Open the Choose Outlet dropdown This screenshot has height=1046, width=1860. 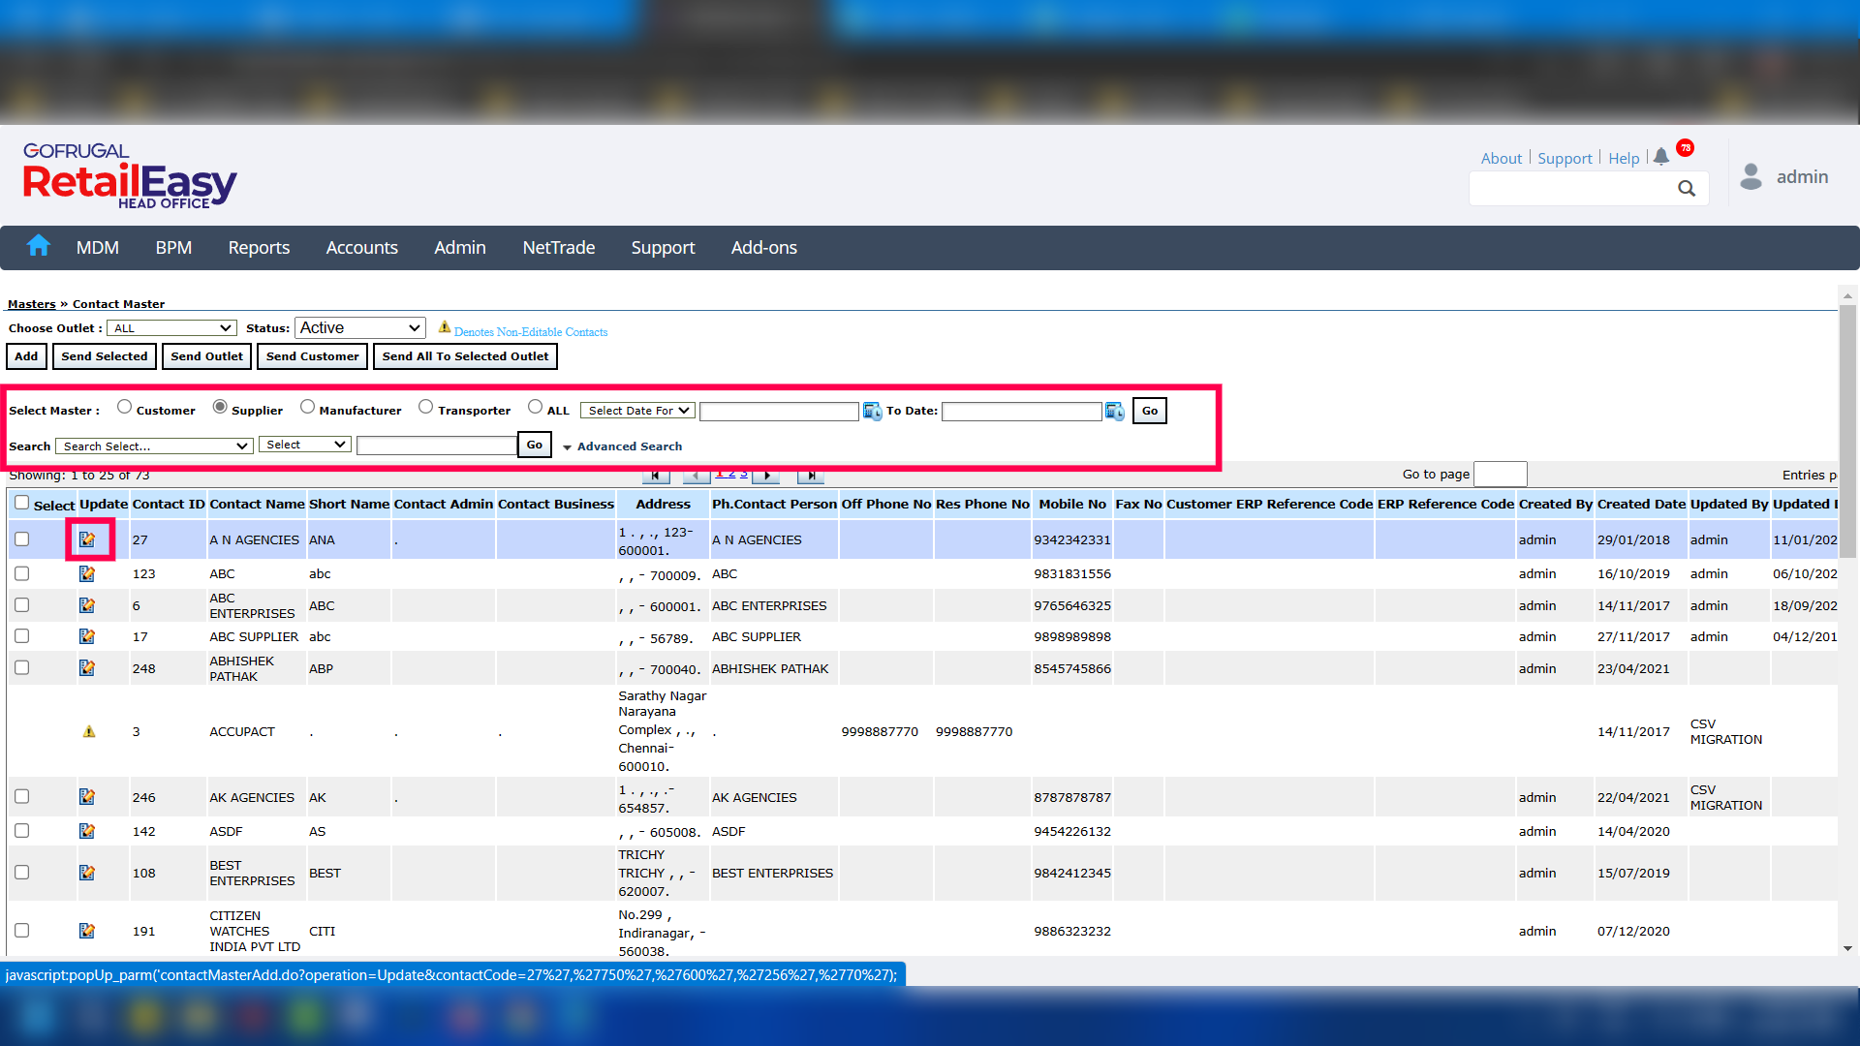click(x=171, y=328)
